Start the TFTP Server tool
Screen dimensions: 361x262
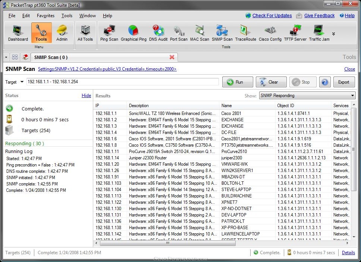[295, 33]
